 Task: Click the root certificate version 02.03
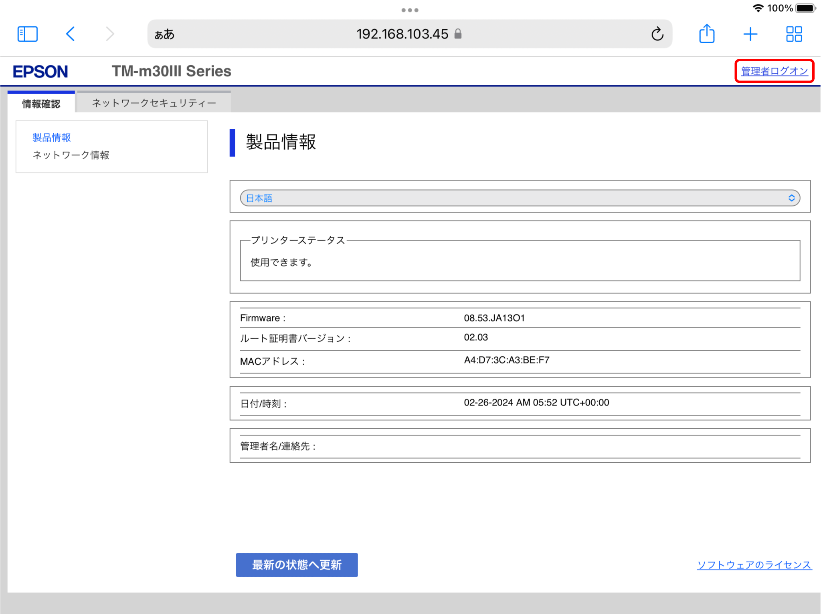476,337
